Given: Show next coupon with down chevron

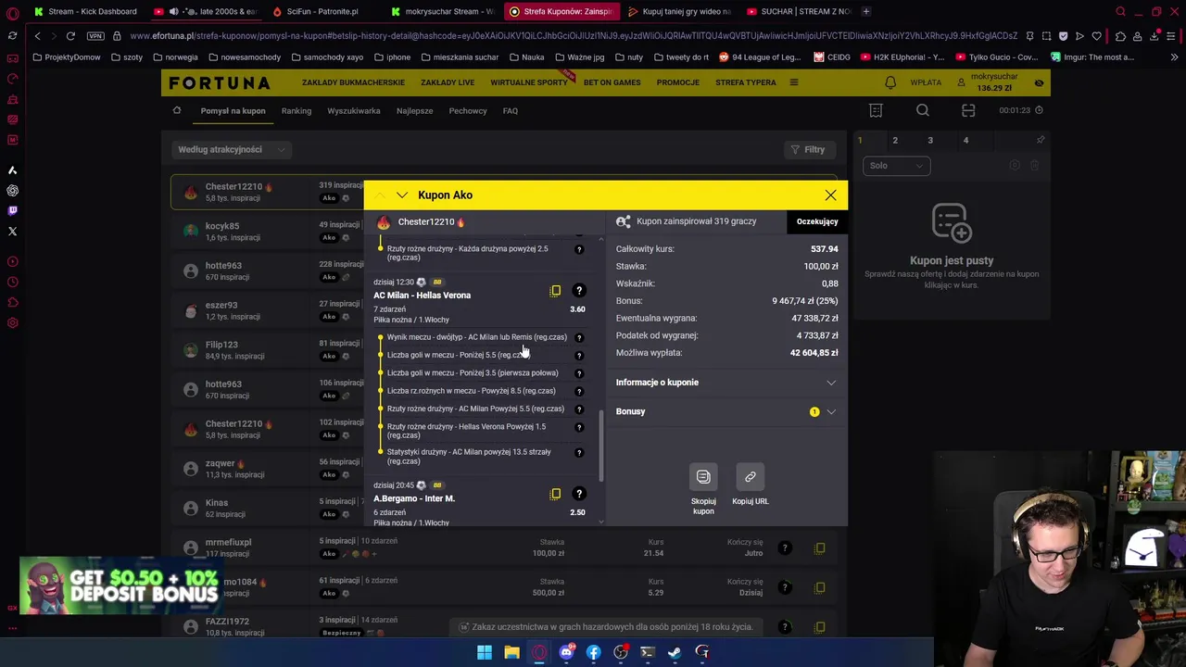Looking at the screenshot, I should [x=401, y=195].
